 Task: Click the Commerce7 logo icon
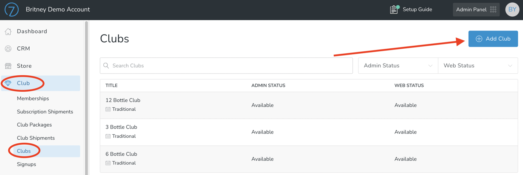coord(11,10)
